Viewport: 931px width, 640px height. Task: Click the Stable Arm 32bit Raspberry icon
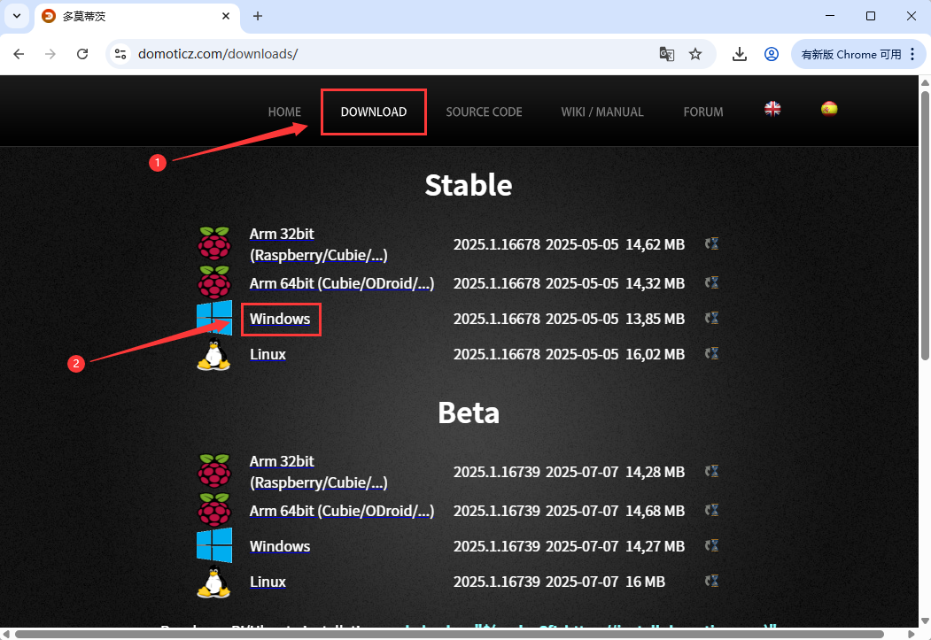(214, 243)
